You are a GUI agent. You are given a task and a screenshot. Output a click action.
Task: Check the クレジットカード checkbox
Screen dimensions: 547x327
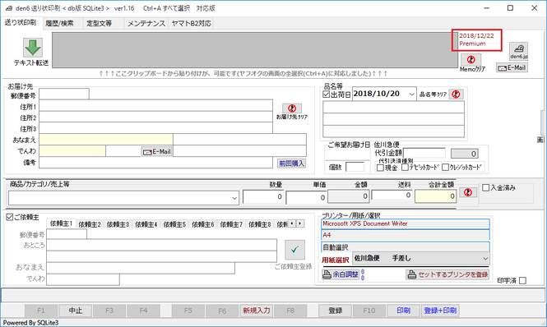coord(446,168)
